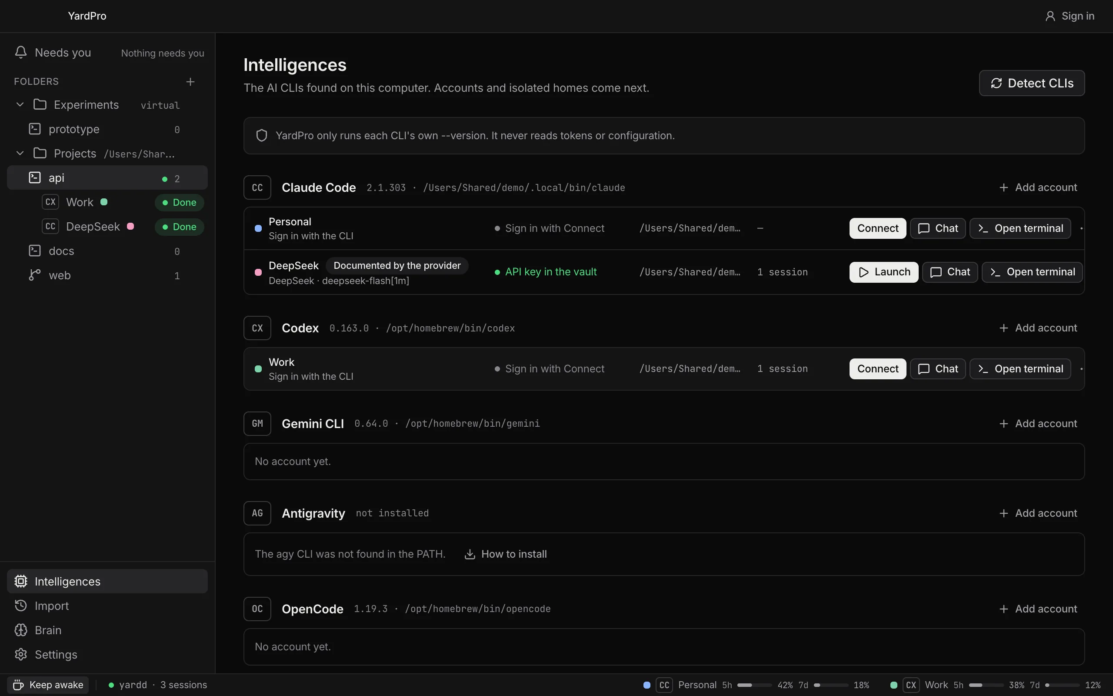1113x696 pixels.
Task: Open Brain from the sidebar icon
Action: tap(21, 630)
